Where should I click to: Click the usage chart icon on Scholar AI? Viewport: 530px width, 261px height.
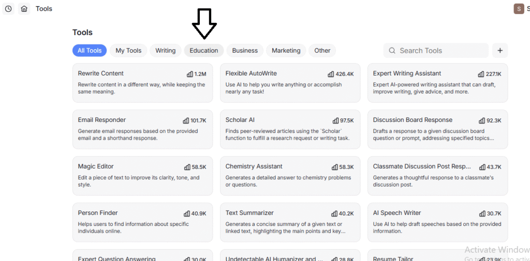click(x=335, y=120)
